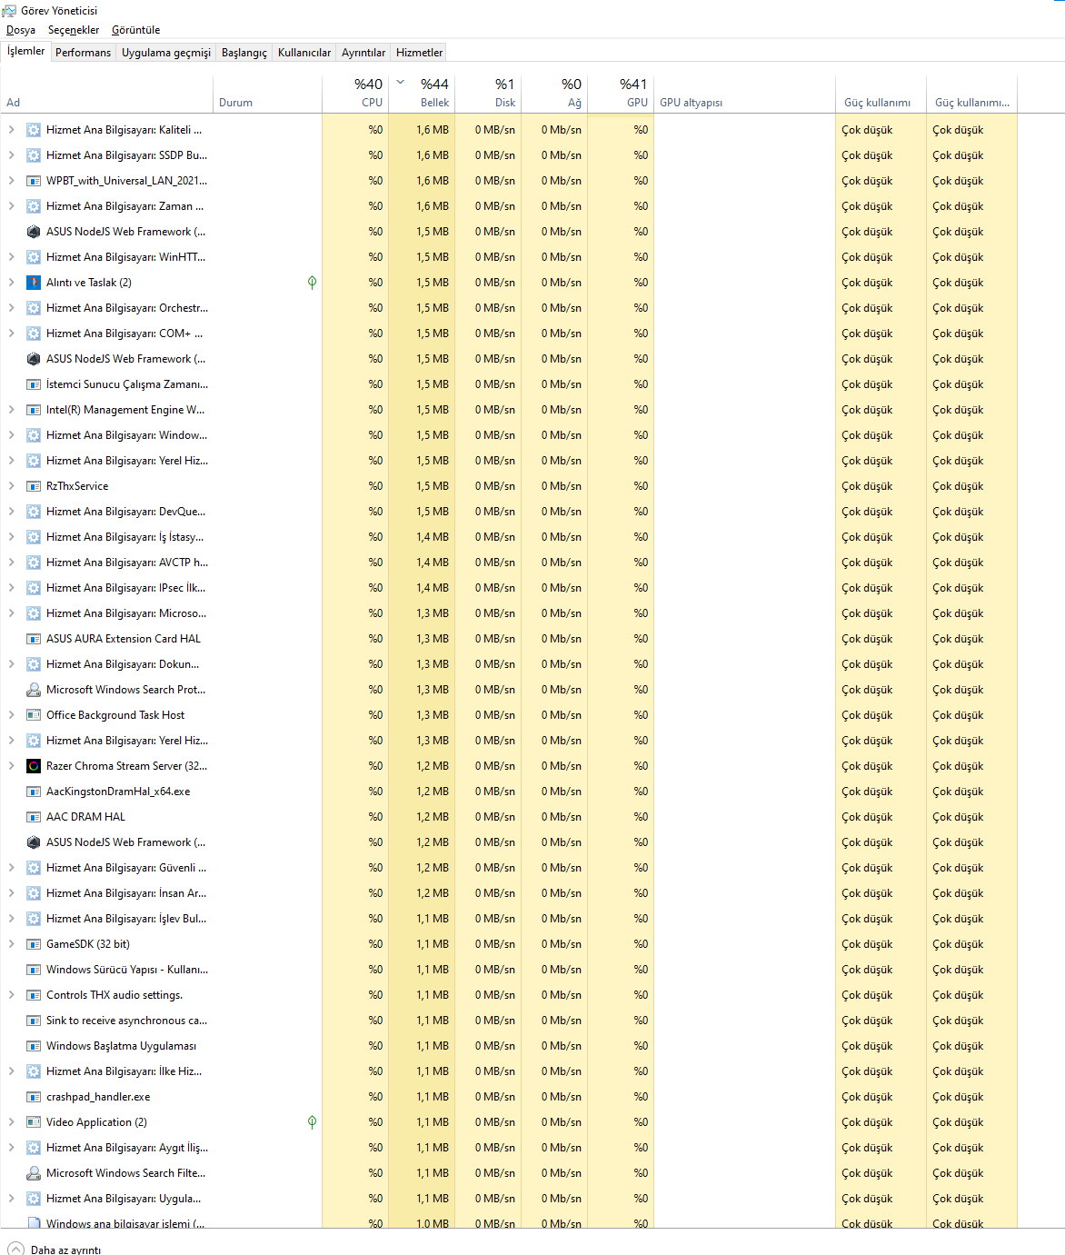This screenshot has width=1065, height=1255.
Task: Click the Microsoft Windows Search Filte... icon
Action: coord(34,1173)
